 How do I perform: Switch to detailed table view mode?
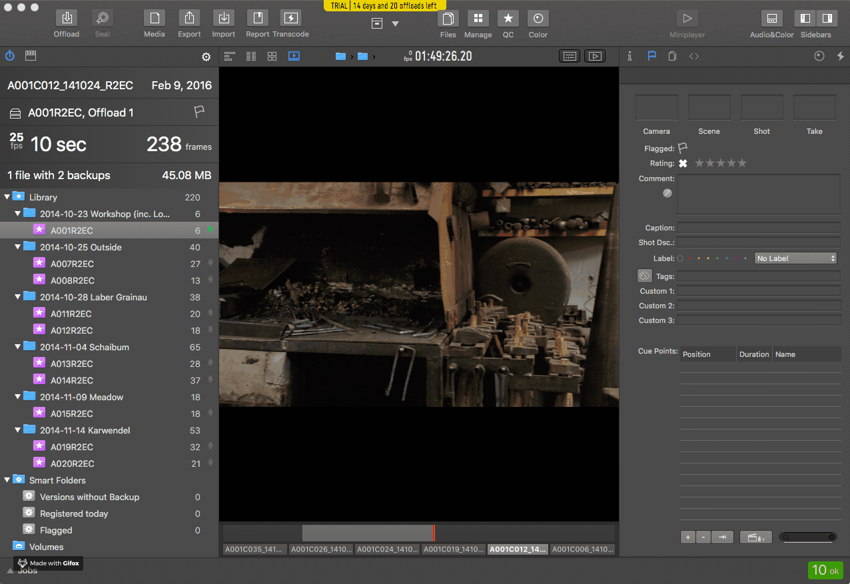(x=251, y=57)
